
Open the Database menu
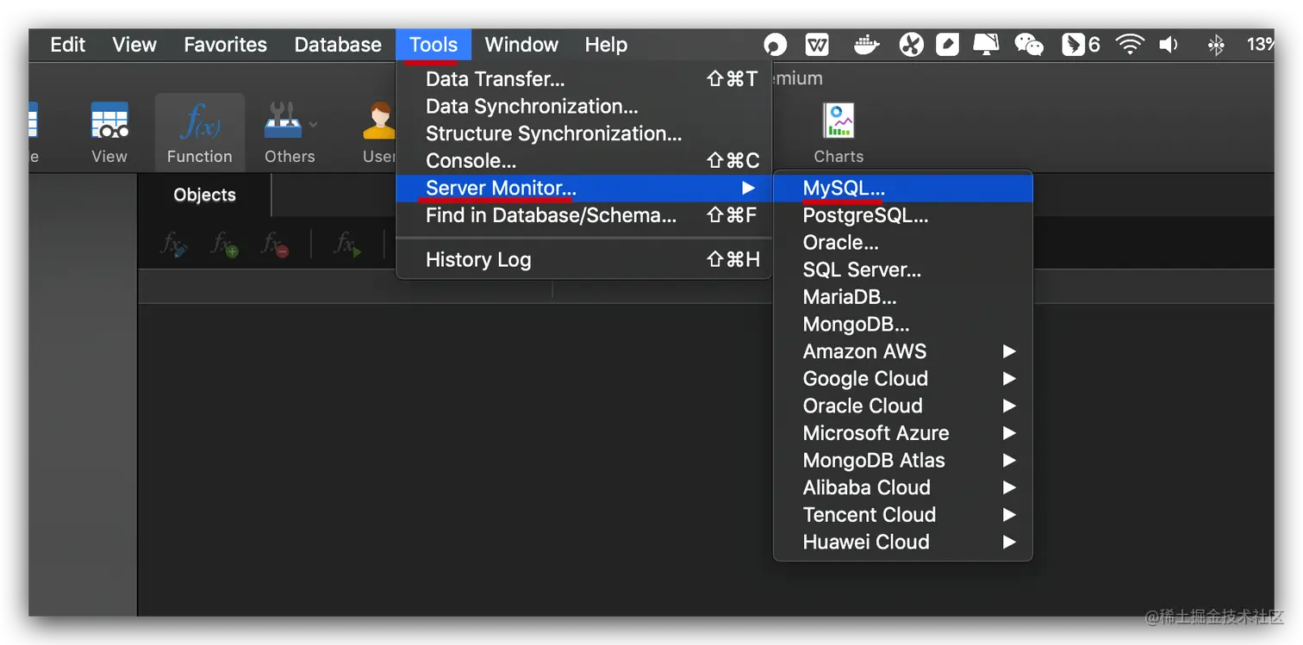point(338,45)
